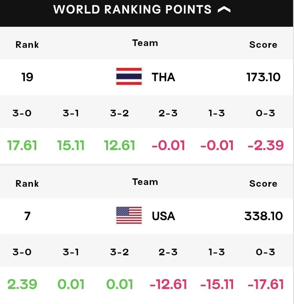Screen dimensions: 294x304
Task: Select USA's 3-0 value 2.39
Action: tap(22, 284)
